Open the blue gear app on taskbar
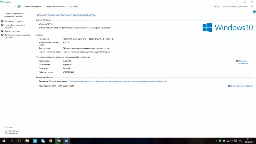Viewport: 256px width, 144px height. click(x=35, y=141)
